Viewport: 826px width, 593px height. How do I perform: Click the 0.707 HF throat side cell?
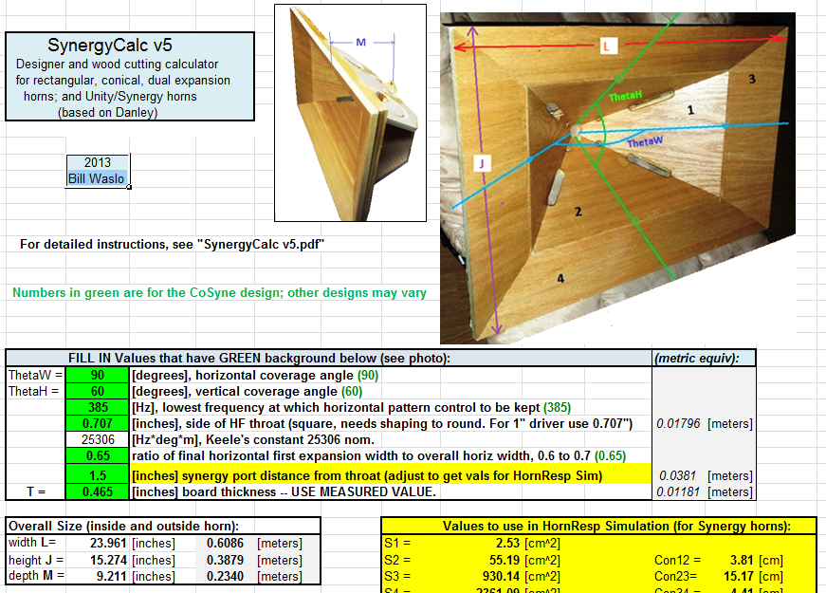click(97, 423)
